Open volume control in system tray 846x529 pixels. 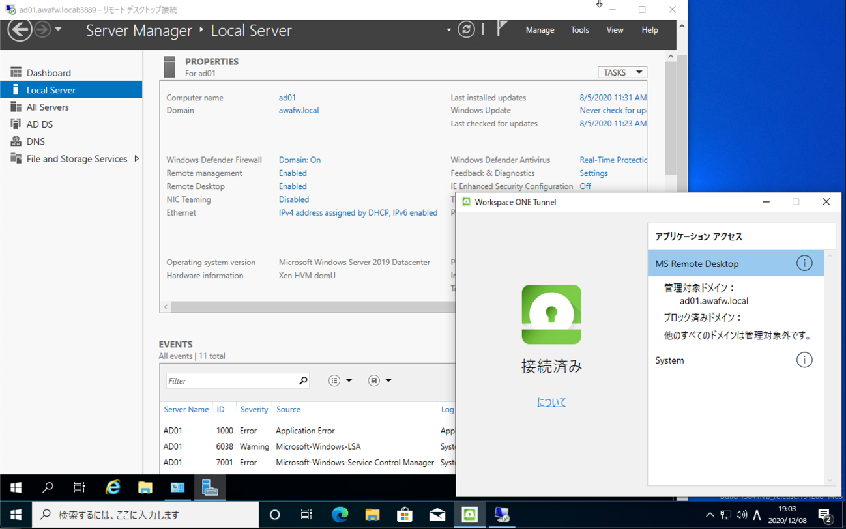[x=742, y=515]
